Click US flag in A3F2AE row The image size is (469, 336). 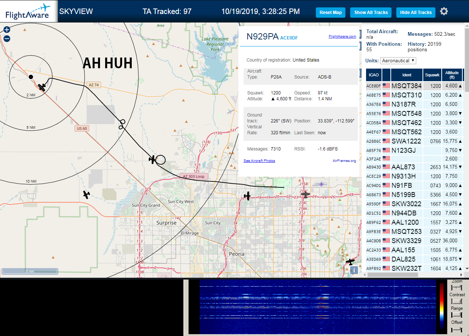click(386, 159)
